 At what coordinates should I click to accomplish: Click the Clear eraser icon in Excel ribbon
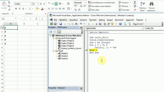[135, 10]
